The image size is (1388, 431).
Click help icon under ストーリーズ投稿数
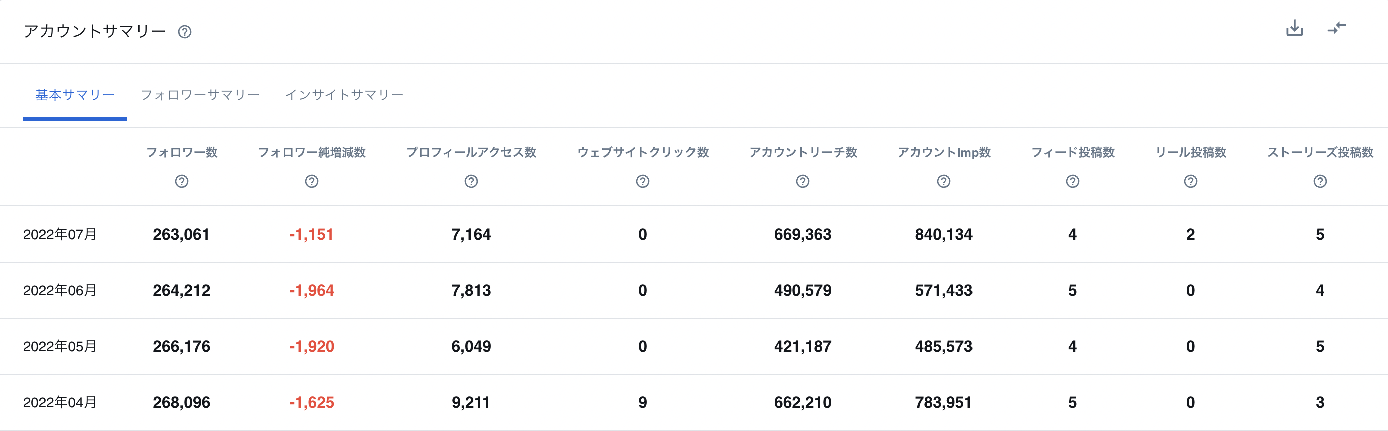pos(1320,181)
